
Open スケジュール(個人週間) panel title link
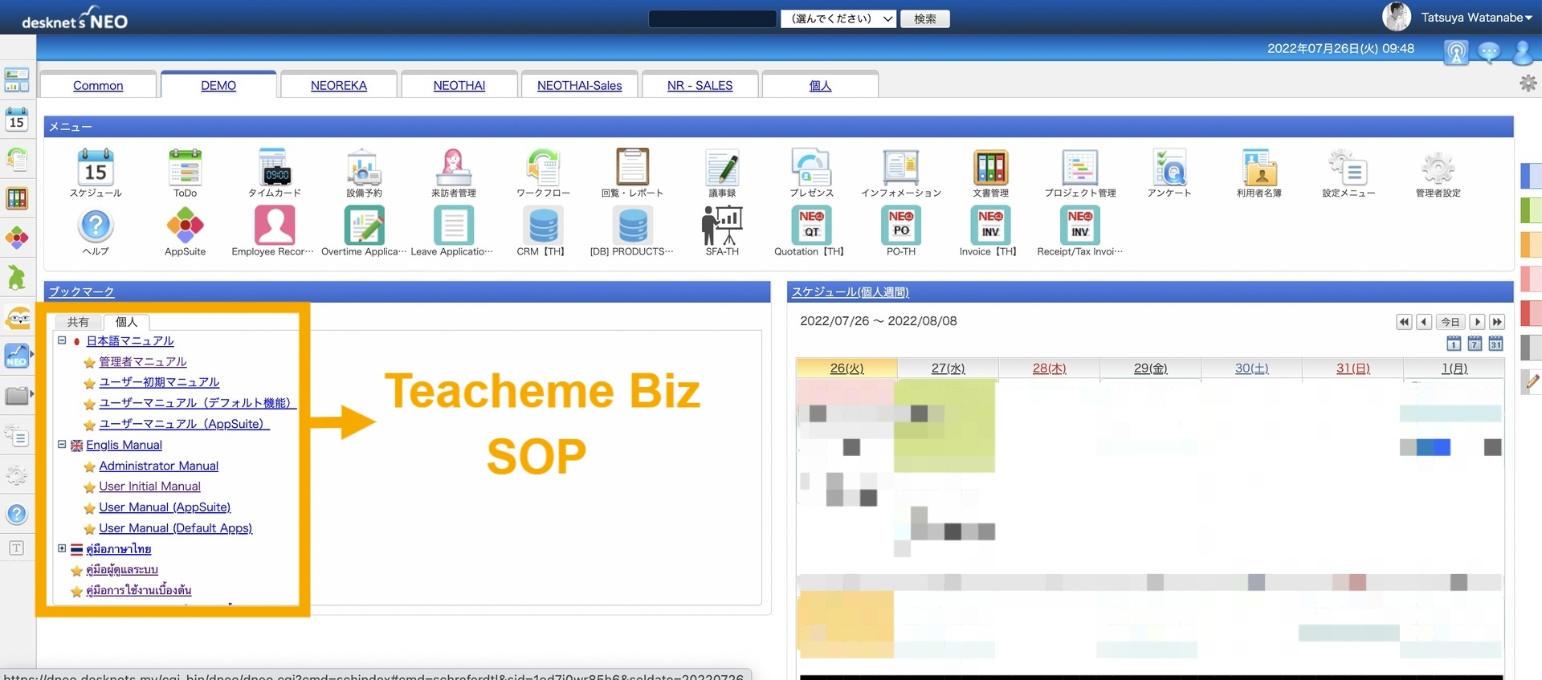coord(850,291)
